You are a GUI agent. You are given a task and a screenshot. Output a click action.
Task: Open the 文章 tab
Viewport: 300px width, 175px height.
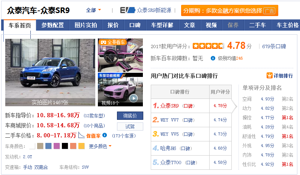(190, 25)
